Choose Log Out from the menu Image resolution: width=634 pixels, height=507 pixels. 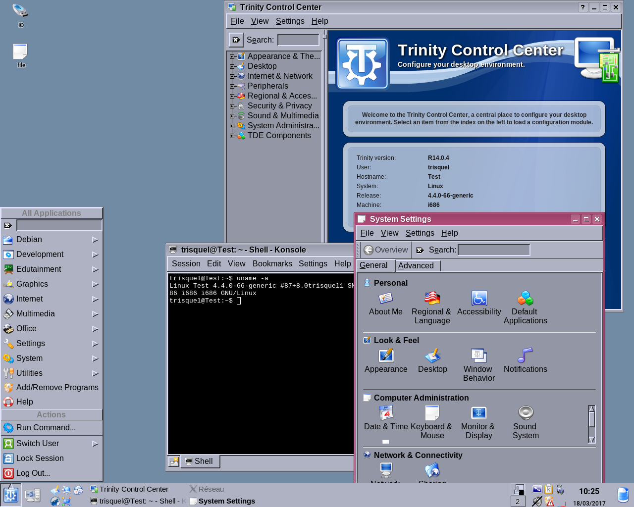coord(52,473)
